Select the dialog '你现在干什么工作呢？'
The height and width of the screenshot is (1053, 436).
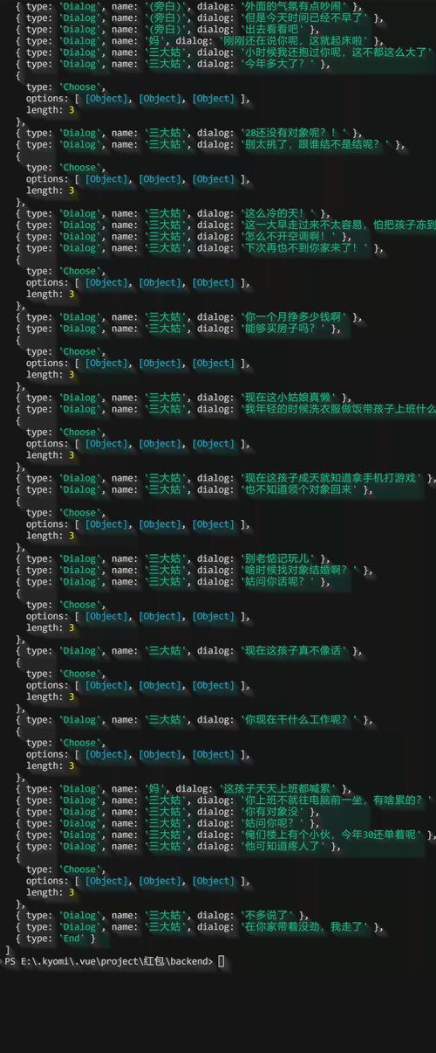coord(301,720)
